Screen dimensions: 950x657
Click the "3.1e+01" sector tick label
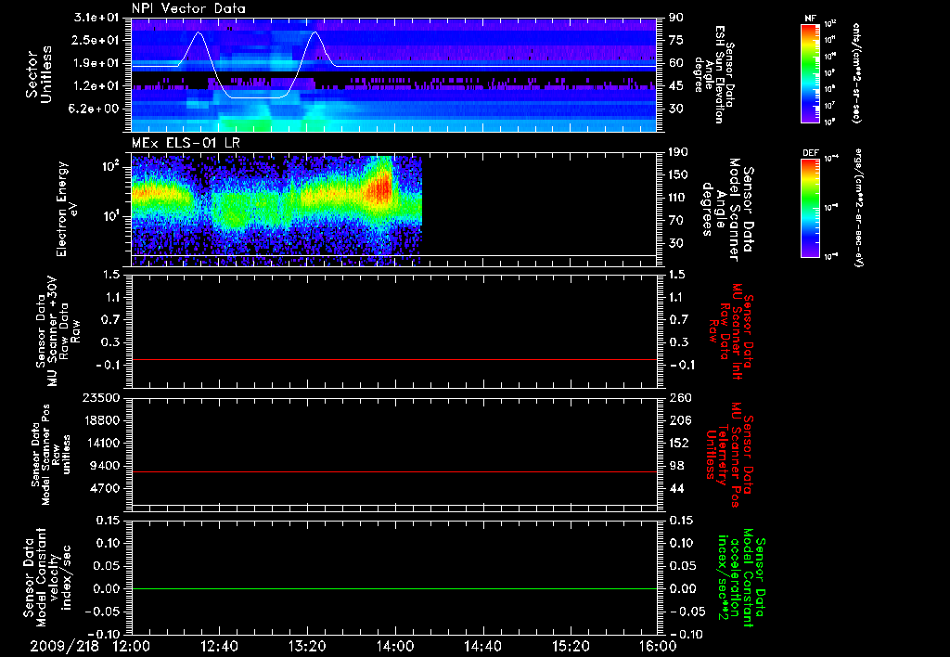(x=96, y=18)
